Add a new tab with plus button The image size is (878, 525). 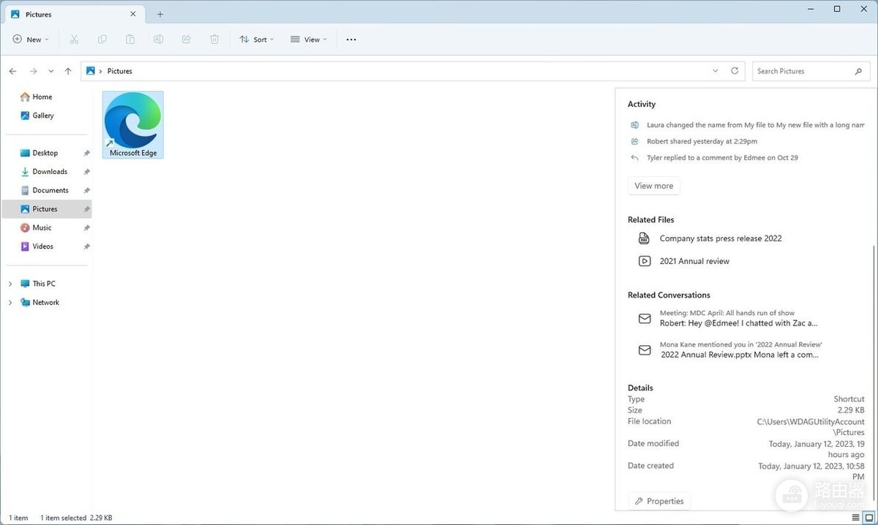click(x=160, y=14)
